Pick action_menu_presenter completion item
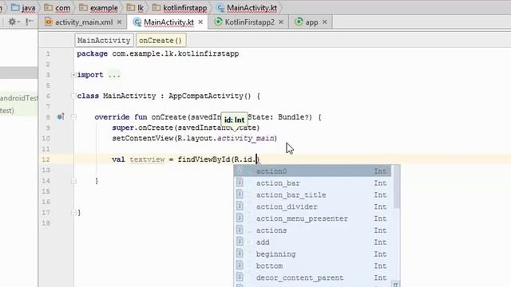The image size is (511, 287). point(313,218)
